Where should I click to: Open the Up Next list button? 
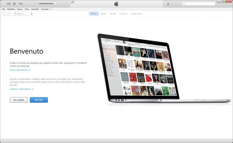click(168, 4)
